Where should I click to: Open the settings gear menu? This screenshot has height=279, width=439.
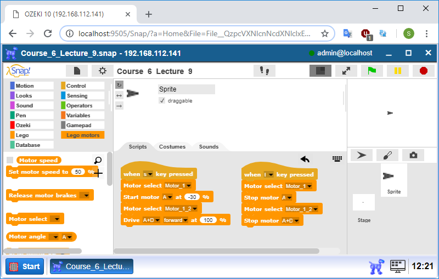tap(103, 71)
